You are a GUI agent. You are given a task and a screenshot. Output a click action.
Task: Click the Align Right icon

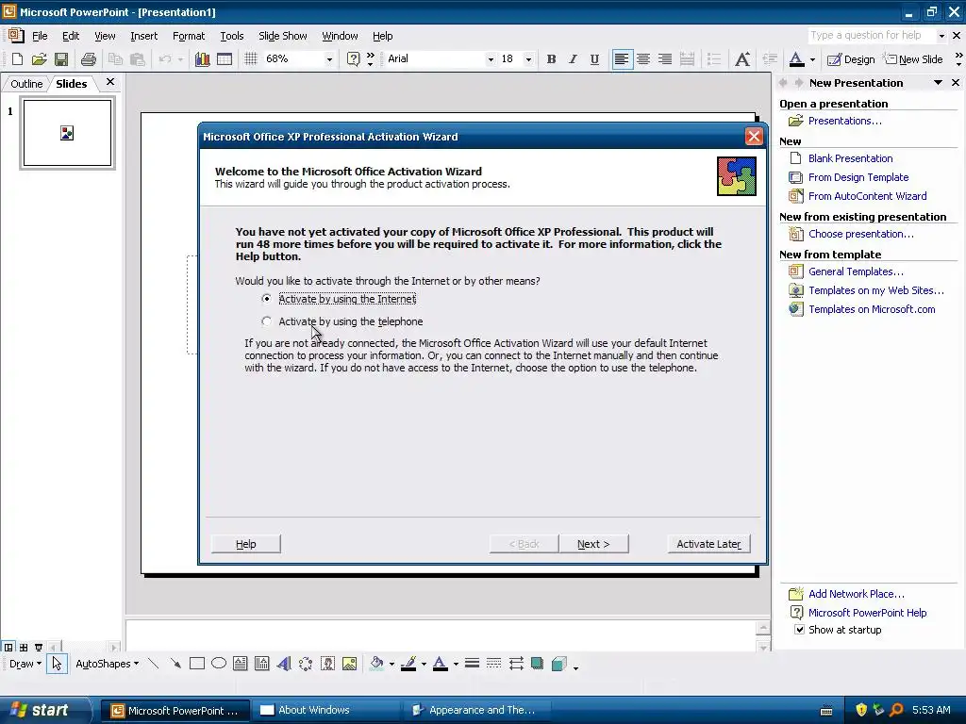[665, 59]
